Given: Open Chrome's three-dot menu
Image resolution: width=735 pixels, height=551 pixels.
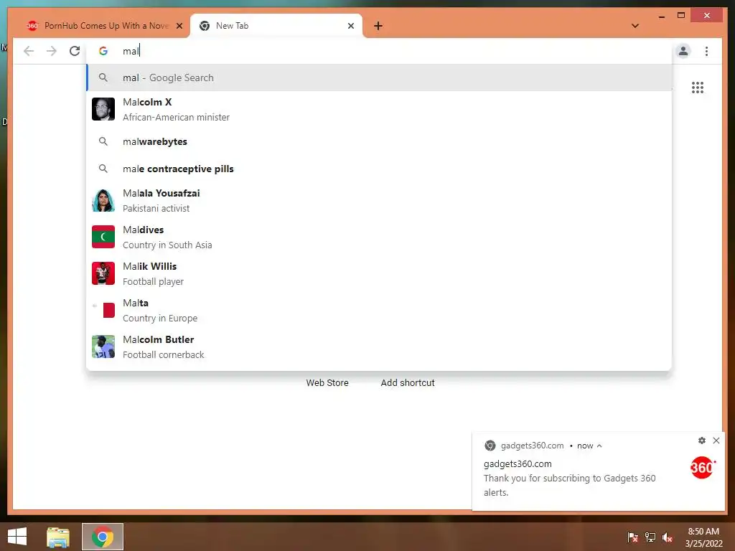Looking at the screenshot, I should [x=706, y=51].
